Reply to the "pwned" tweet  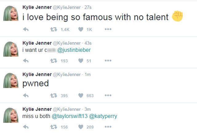(x=26, y=96)
